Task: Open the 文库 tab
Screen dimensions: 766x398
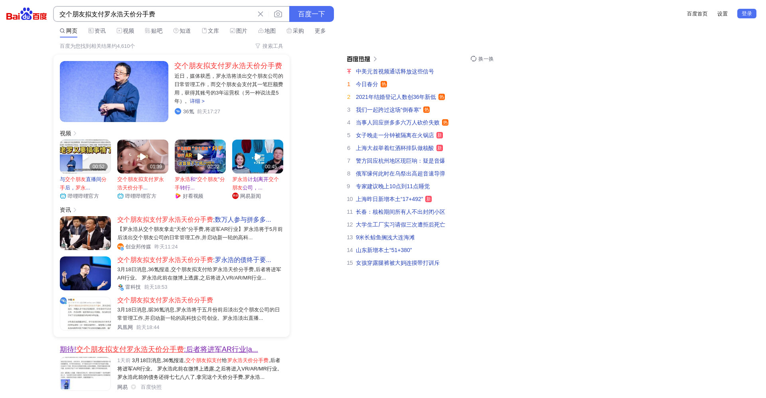Action: click(x=210, y=31)
